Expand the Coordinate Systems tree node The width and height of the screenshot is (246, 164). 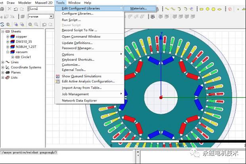[x=3, y=67]
